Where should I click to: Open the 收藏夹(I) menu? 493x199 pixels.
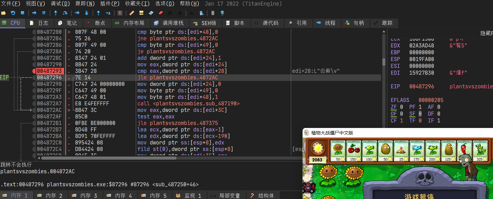click(137, 4)
